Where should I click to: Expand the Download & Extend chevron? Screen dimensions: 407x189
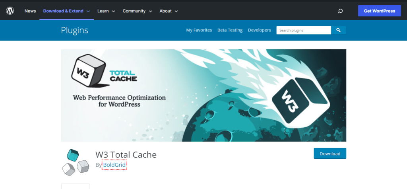(x=88, y=11)
